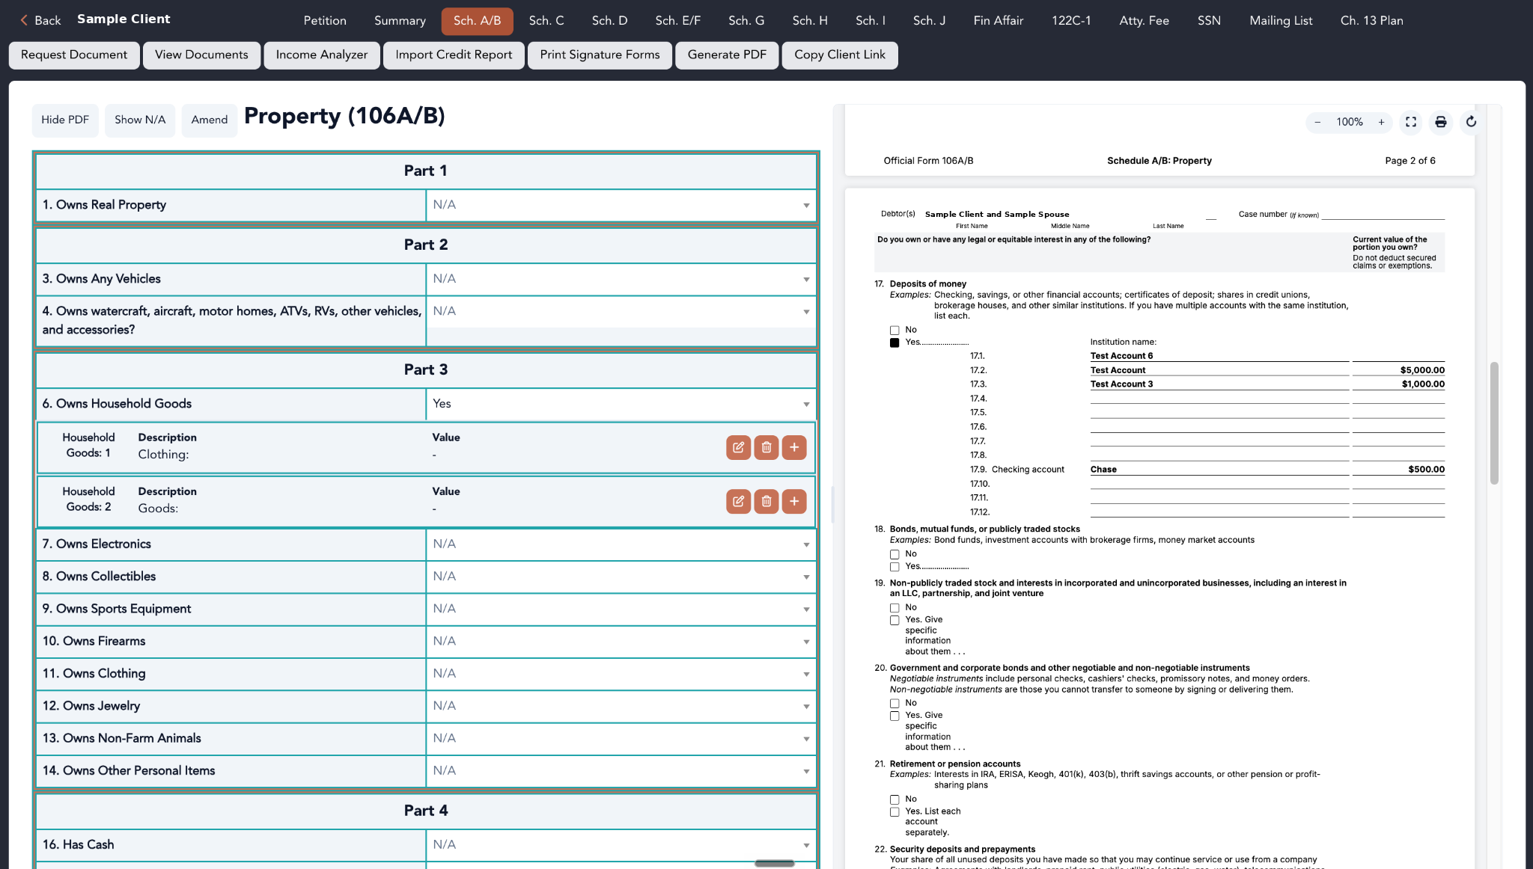Delete Household Goods 2 entry

tap(766, 501)
